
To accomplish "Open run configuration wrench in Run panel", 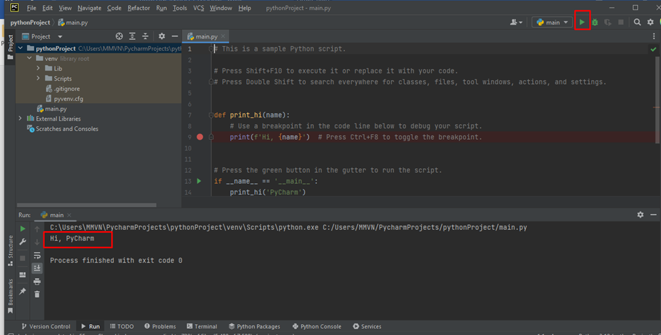I will pyautogui.click(x=23, y=242).
